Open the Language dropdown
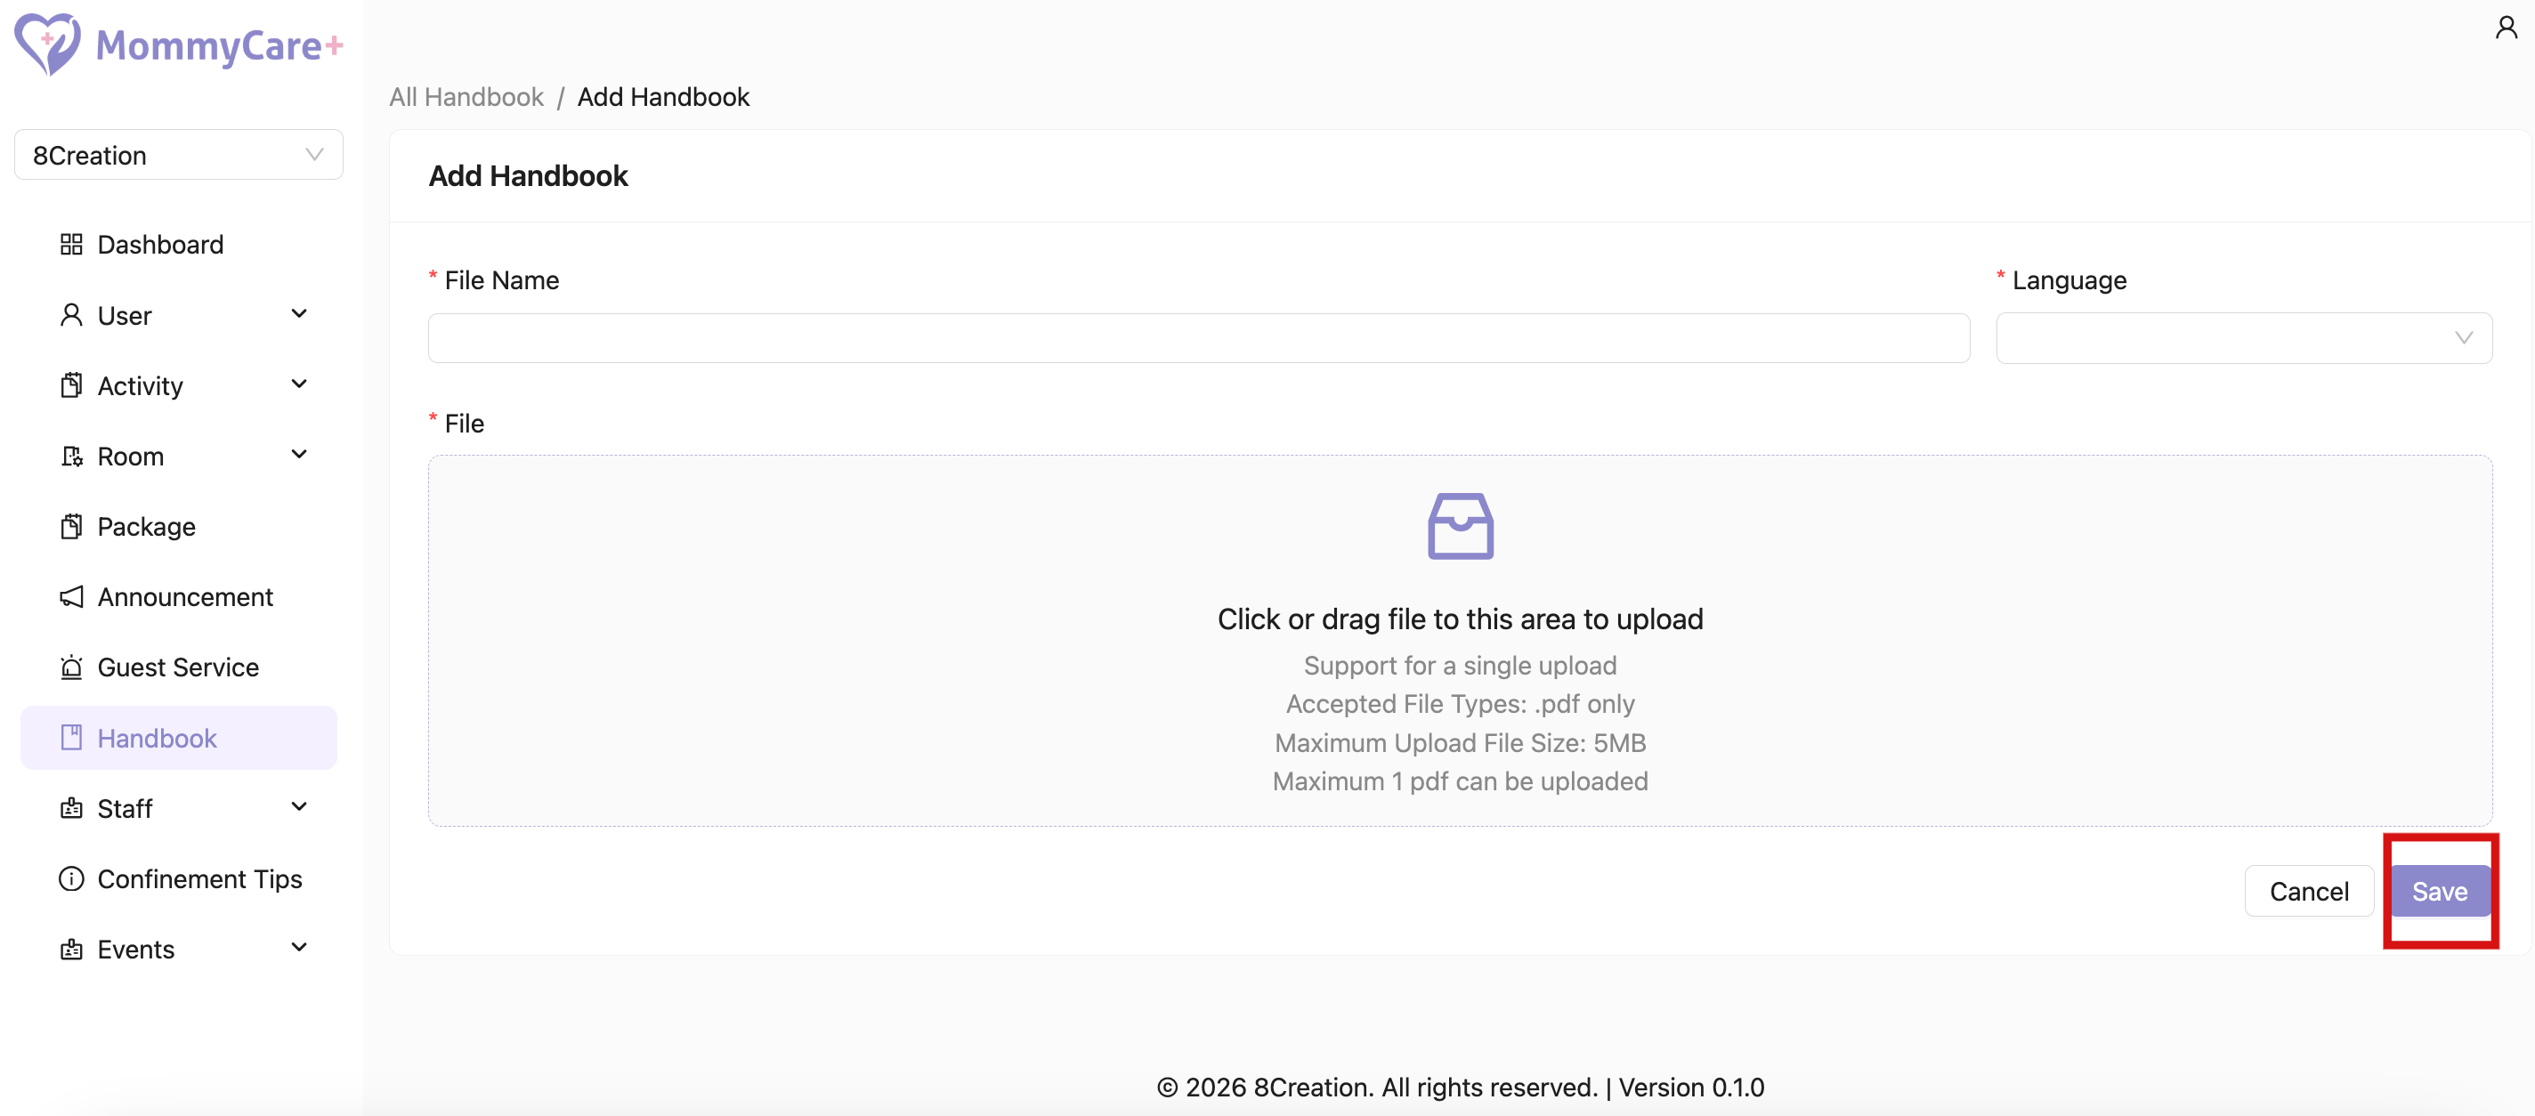The width and height of the screenshot is (2535, 1116). [x=2243, y=338]
